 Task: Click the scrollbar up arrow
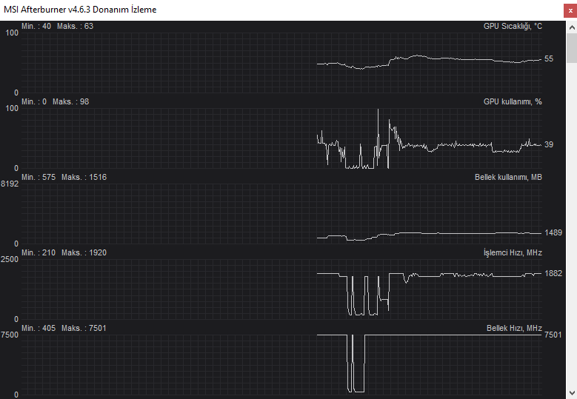point(571,27)
